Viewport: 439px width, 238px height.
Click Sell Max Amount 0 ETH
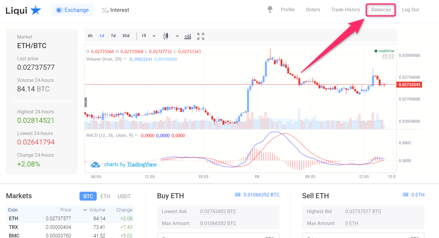pyautogui.click(x=352, y=223)
